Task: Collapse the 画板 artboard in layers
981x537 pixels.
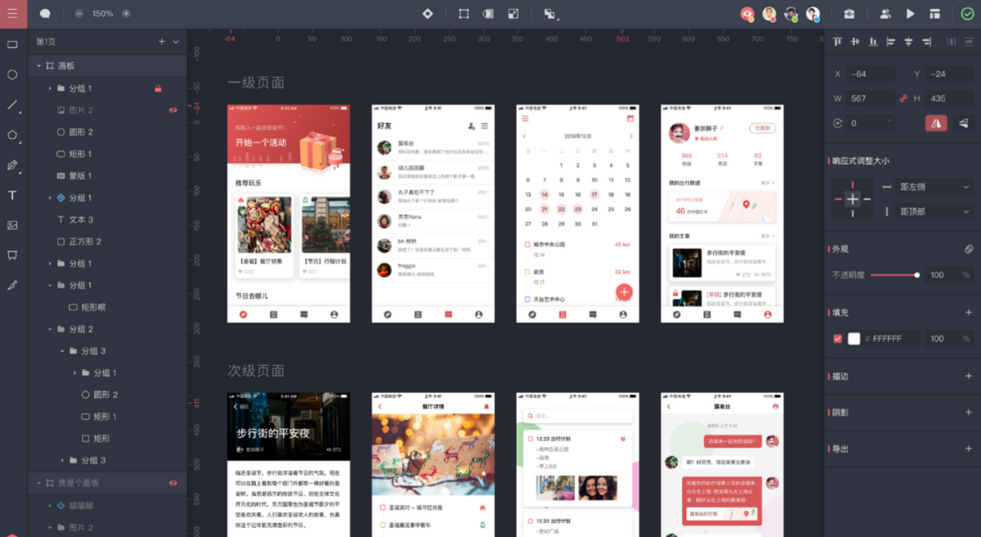Action: 38,65
